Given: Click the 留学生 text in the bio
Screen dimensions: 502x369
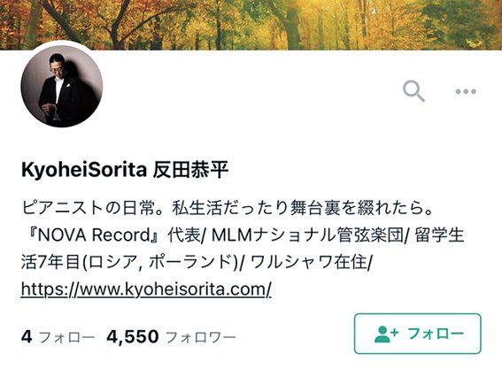Looking at the screenshot, I should point(439,235).
